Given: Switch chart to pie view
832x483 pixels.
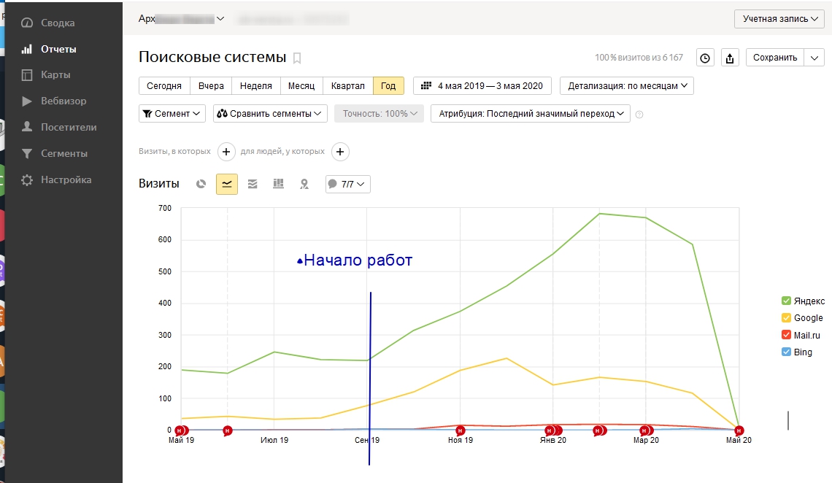Looking at the screenshot, I should (x=201, y=184).
